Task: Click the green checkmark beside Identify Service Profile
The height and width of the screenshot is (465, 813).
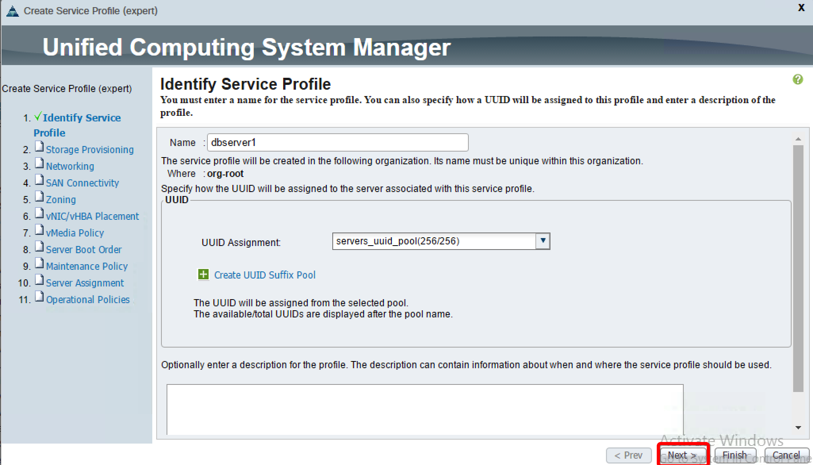Action: click(38, 116)
